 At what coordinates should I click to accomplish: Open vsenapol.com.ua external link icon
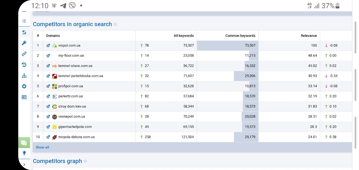tap(48, 117)
